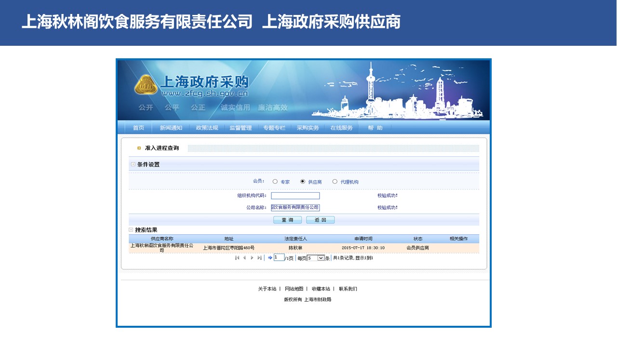The width and height of the screenshot is (617, 347).
Task: Select the 专家 radio button
Action: (x=275, y=182)
